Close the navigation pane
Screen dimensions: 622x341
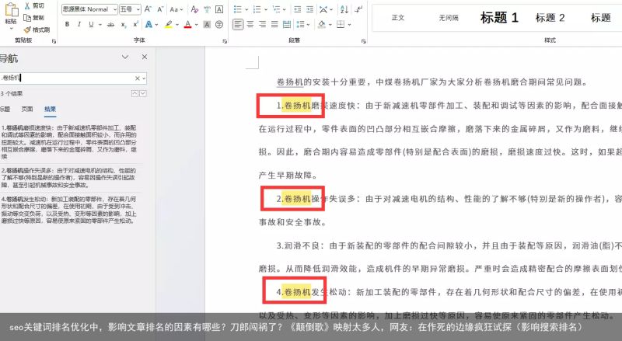145,57
